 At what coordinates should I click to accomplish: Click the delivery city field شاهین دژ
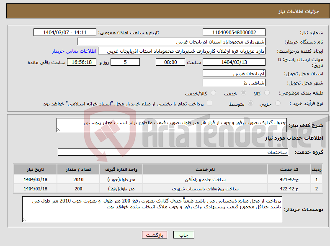[234, 83]
